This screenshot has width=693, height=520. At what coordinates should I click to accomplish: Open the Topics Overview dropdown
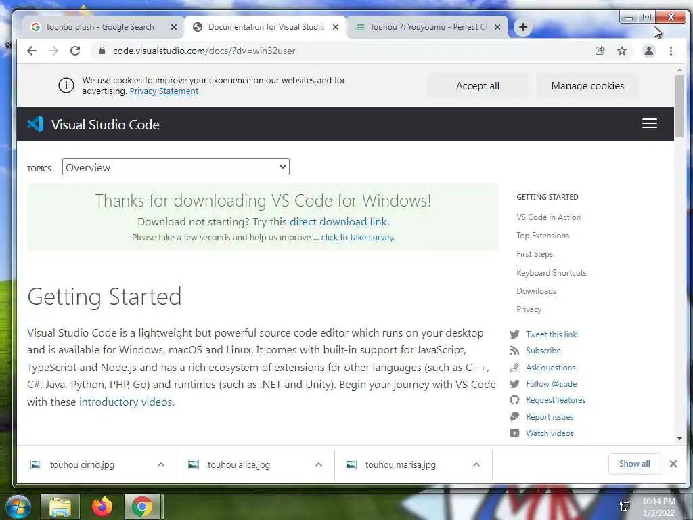[176, 167]
